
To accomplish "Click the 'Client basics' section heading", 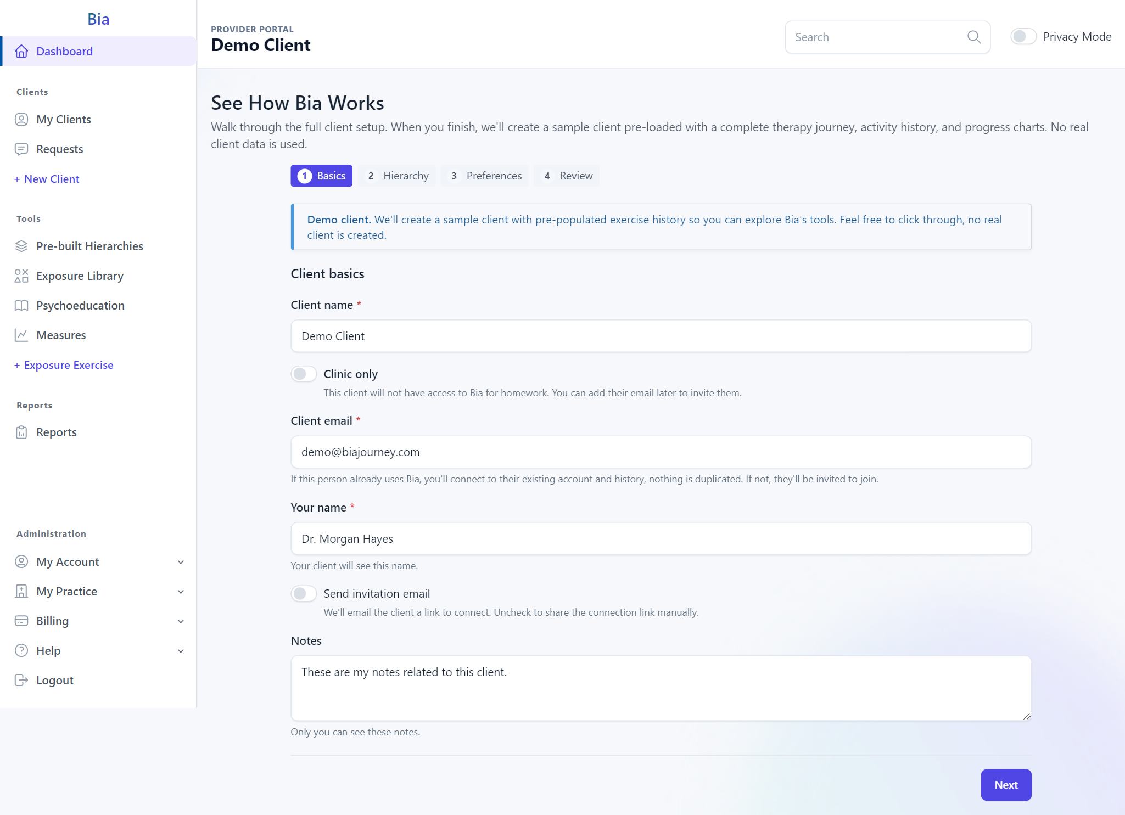I will tap(328, 273).
